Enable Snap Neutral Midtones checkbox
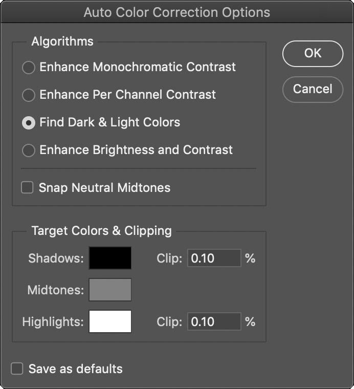This screenshot has width=354, height=389. 27,188
